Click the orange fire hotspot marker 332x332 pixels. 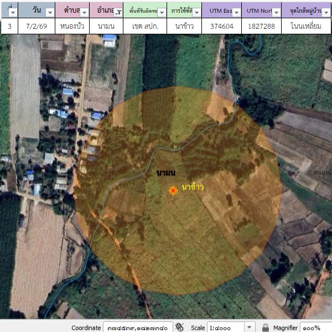(173, 190)
